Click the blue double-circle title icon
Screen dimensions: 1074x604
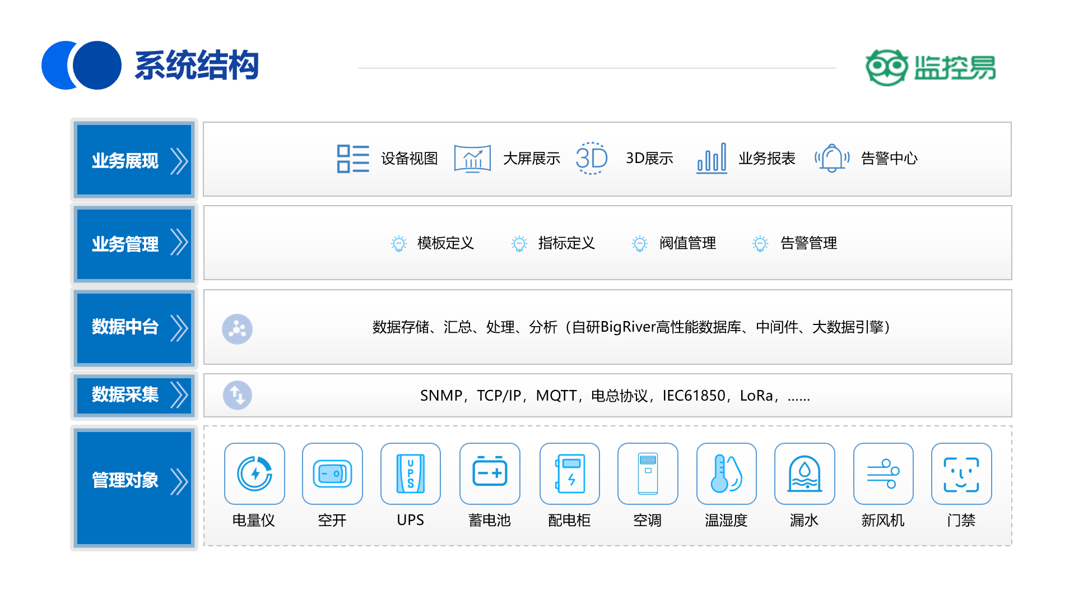coord(81,65)
